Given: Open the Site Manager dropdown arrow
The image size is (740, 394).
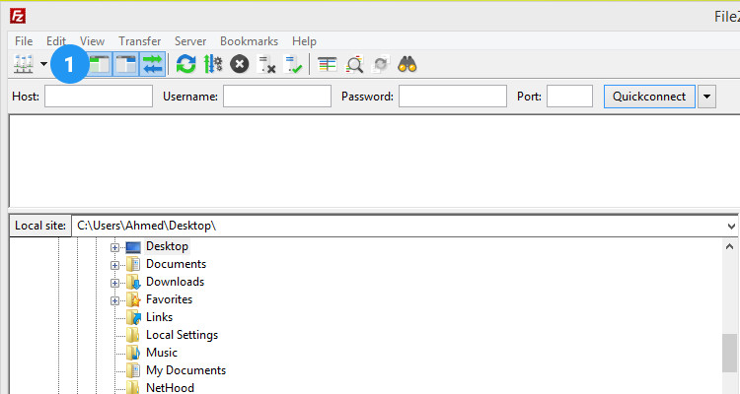Looking at the screenshot, I should pyautogui.click(x=43, y=64).
